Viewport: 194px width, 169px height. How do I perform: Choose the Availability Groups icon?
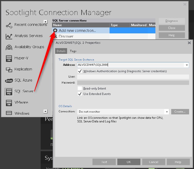point(9,47)
